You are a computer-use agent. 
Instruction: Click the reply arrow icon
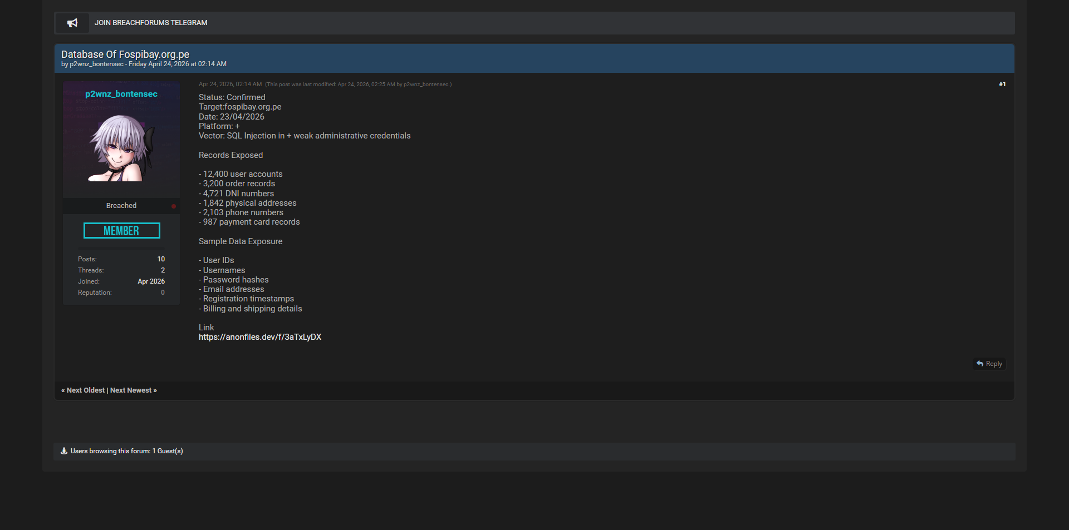coord(980,364)
